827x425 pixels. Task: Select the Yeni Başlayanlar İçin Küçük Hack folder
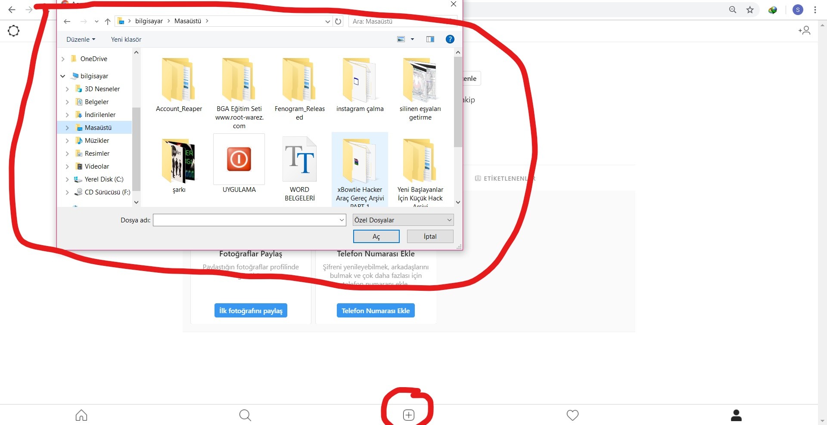click(x=420, y=171)
